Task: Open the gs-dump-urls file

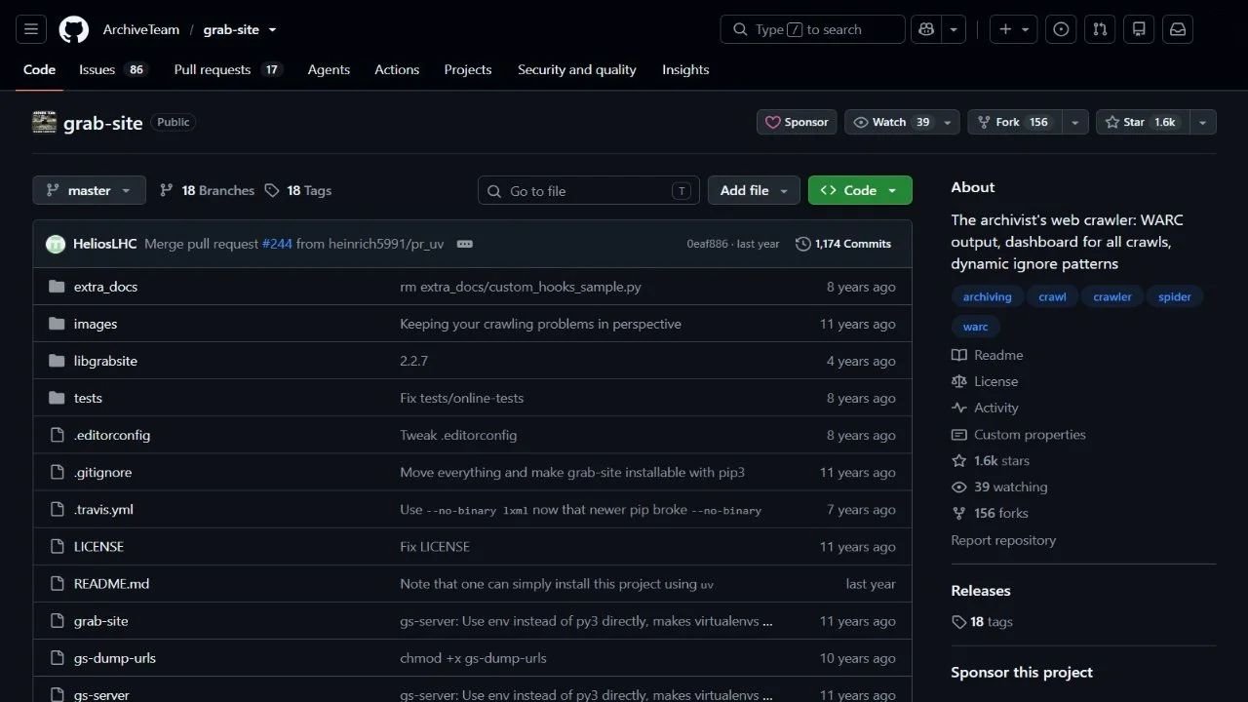Action: click(x=115, y=658)
